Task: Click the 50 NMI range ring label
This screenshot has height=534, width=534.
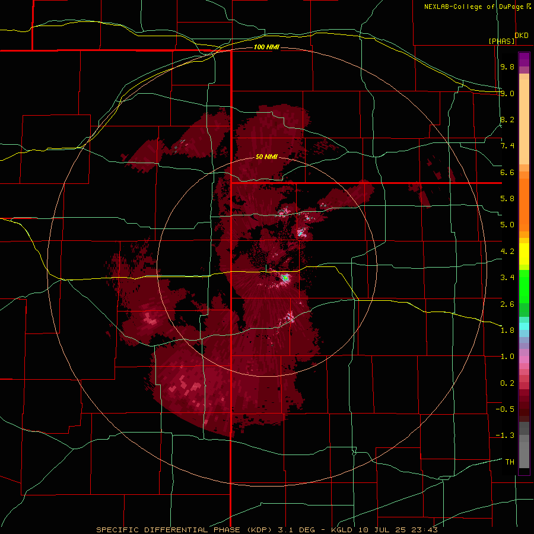Action: point(266,157)
